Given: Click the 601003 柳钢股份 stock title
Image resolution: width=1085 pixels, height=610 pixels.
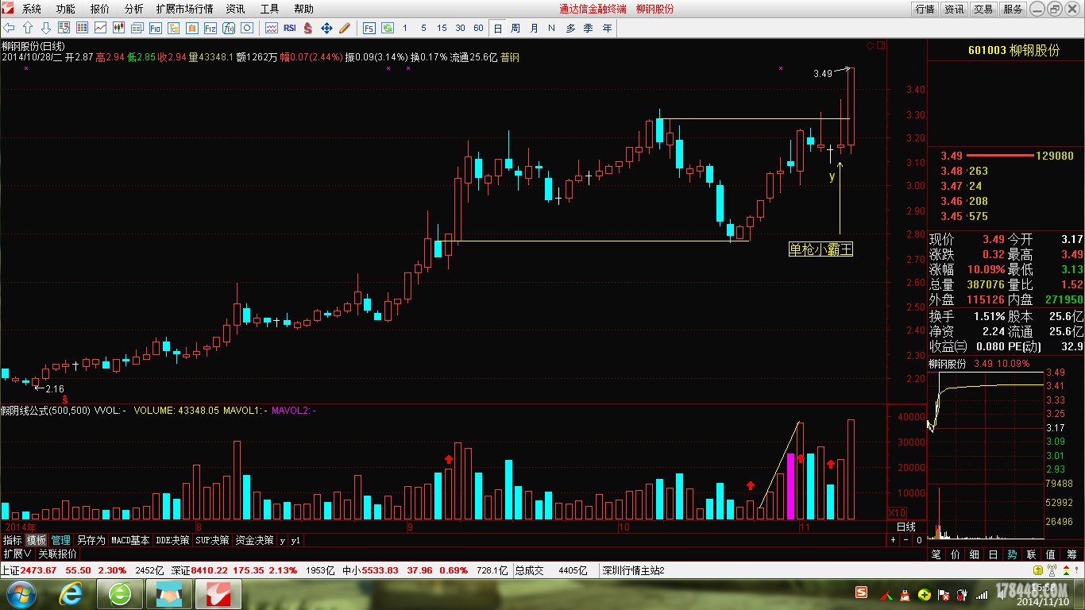Looking at the screenshot, I should (1014, 50).
